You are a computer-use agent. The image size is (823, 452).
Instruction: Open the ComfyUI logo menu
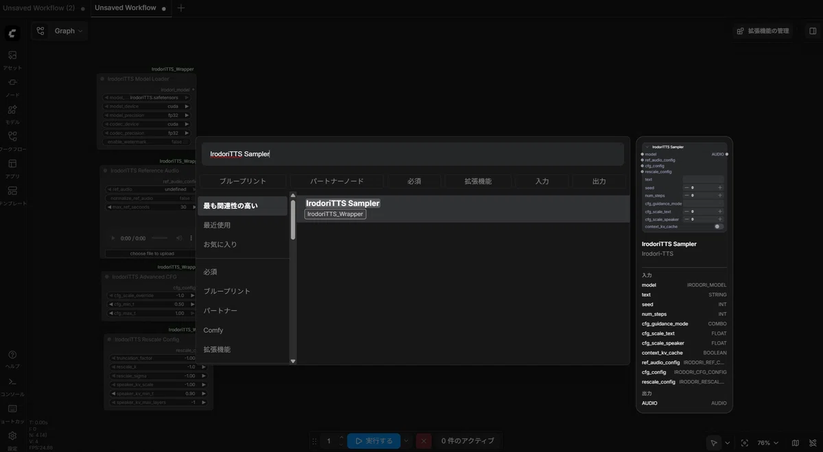[12, 33]
